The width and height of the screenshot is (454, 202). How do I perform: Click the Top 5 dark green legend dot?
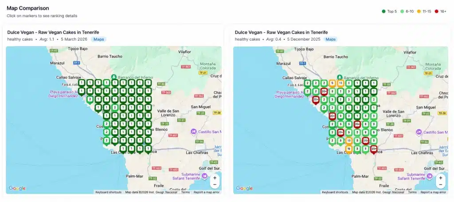pos(384,11)
